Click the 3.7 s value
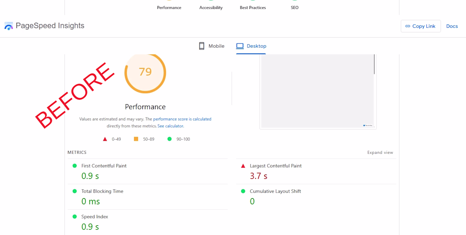This screenshot has width=466, height=235. click(x=258, y=176)
